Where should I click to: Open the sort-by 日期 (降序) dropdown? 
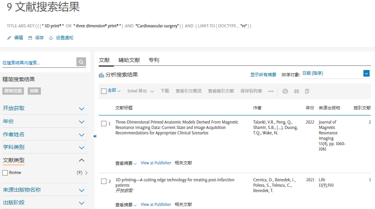tap(336, 73)
